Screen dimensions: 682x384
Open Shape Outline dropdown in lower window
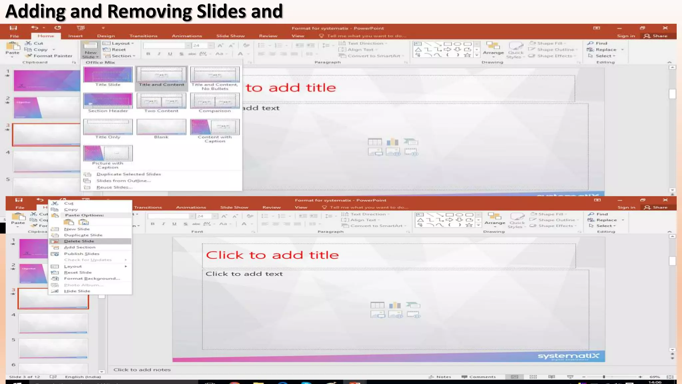(554, 220)
